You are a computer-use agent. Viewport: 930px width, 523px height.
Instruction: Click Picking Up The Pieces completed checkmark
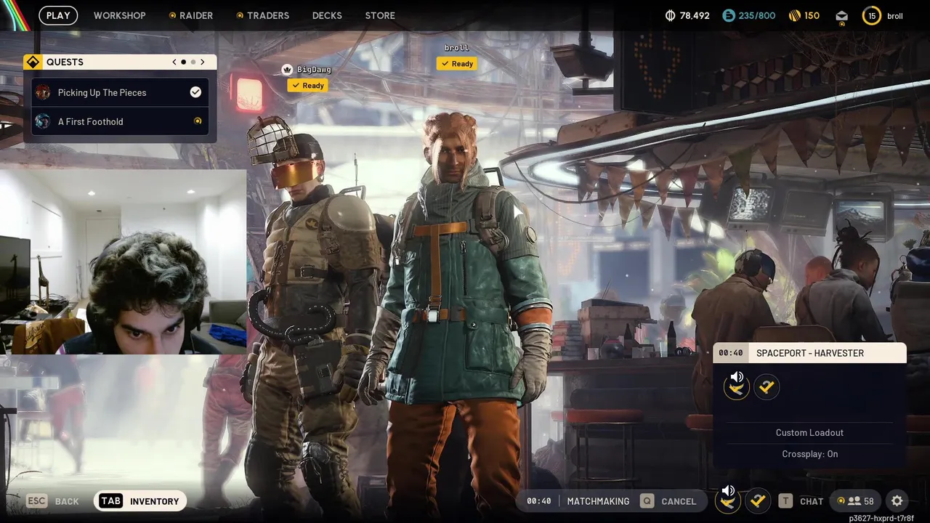[195, 92]
